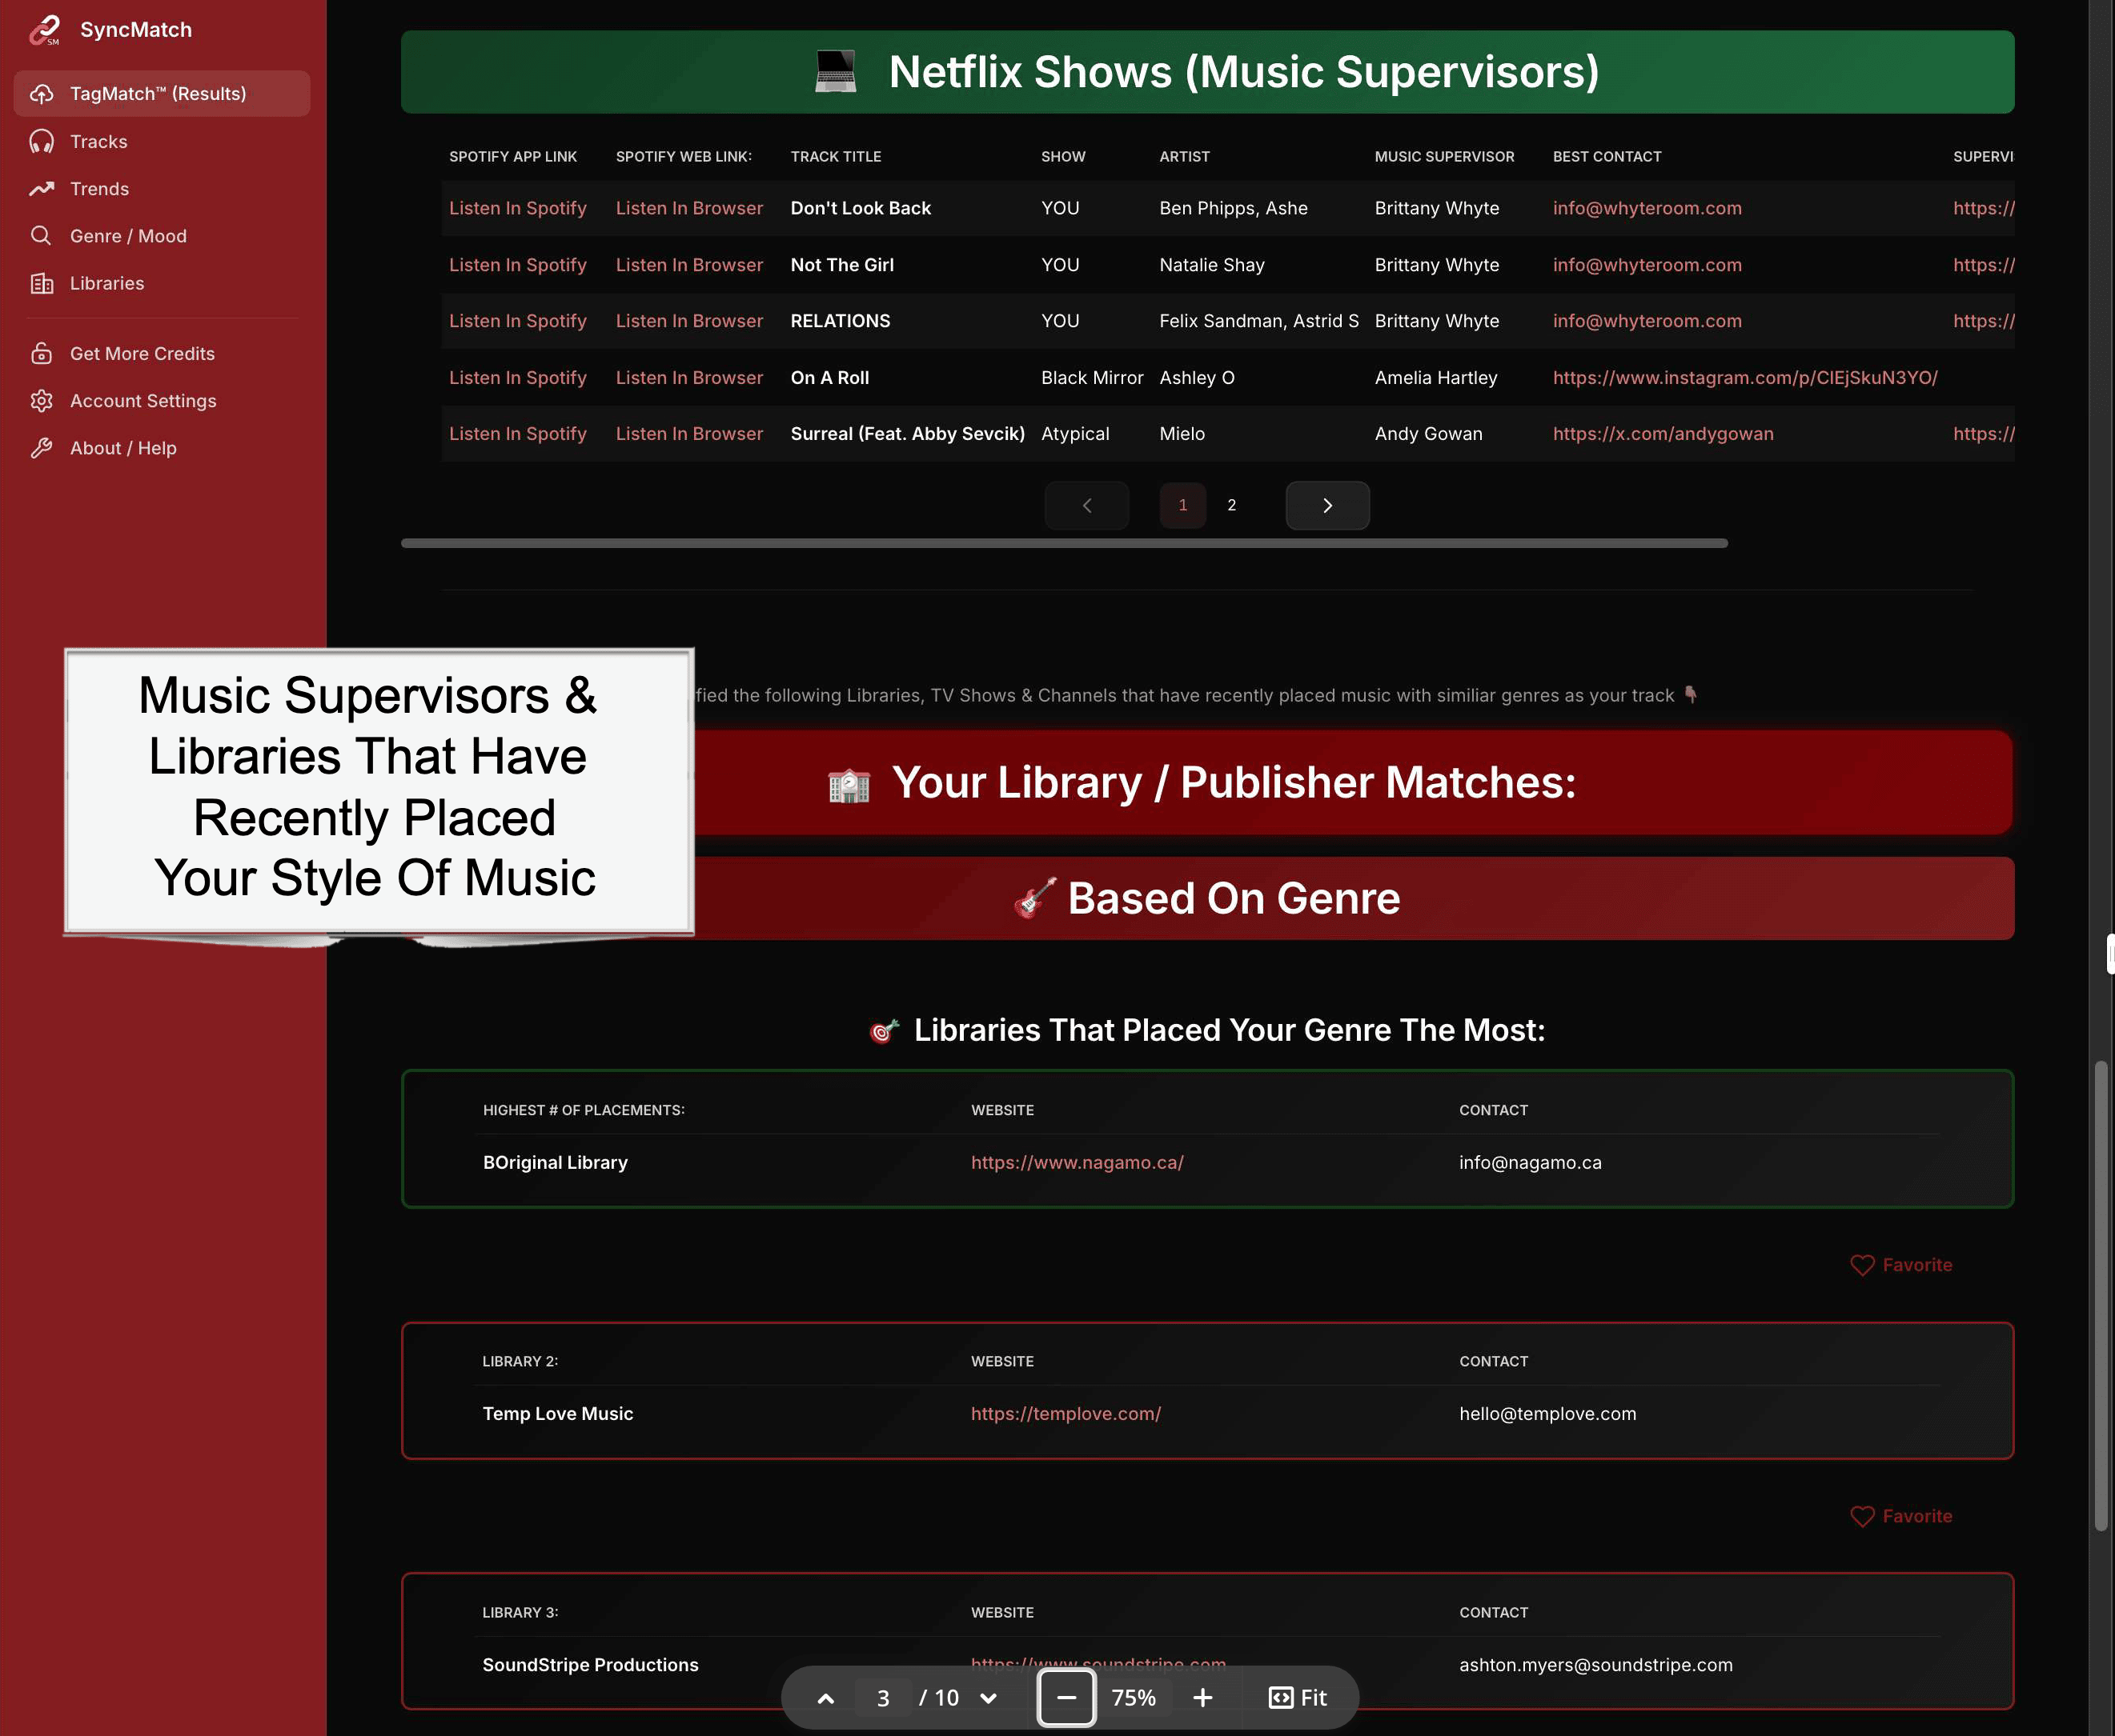Open TagMatch (Results) menu item
The width and height of the screenshot is (2115, 1736).
(162, 94)
